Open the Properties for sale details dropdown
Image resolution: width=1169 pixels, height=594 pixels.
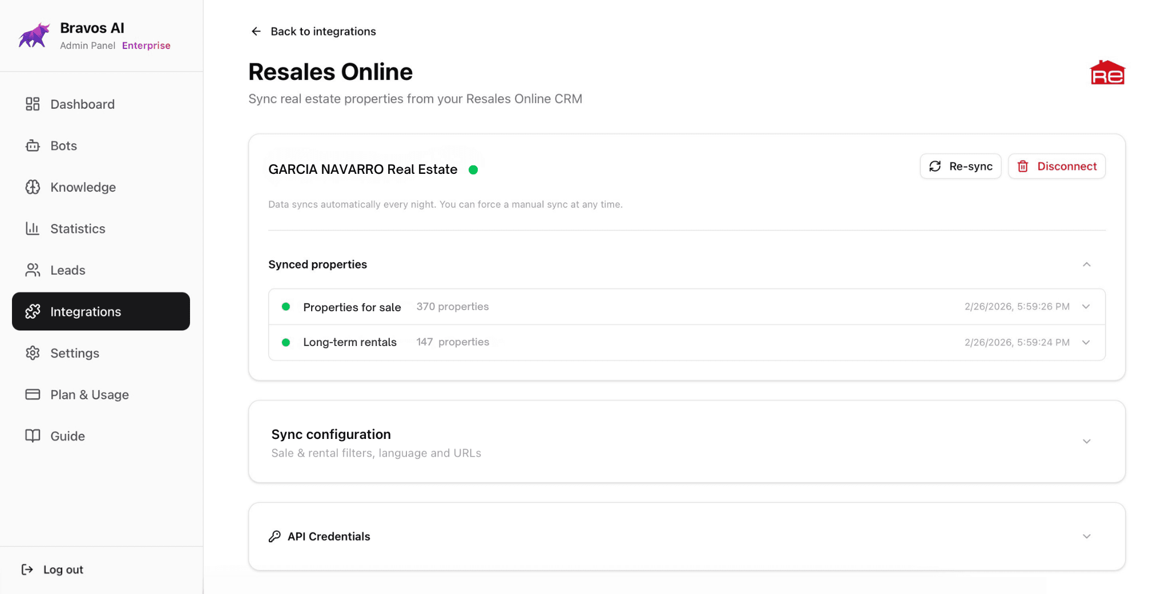point(1085,306)
